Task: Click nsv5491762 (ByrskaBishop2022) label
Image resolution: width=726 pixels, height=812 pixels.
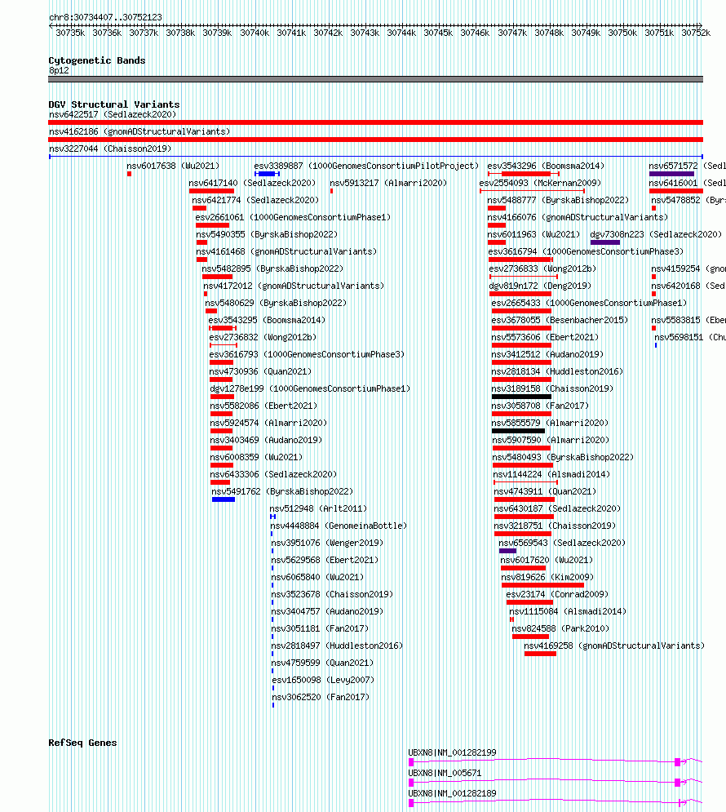Action: pyautogui.click(x=282, y=490)
